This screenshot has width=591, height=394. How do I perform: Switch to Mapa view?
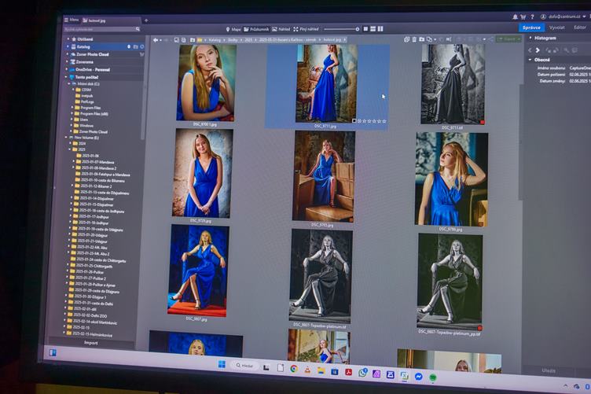(233, 29)
